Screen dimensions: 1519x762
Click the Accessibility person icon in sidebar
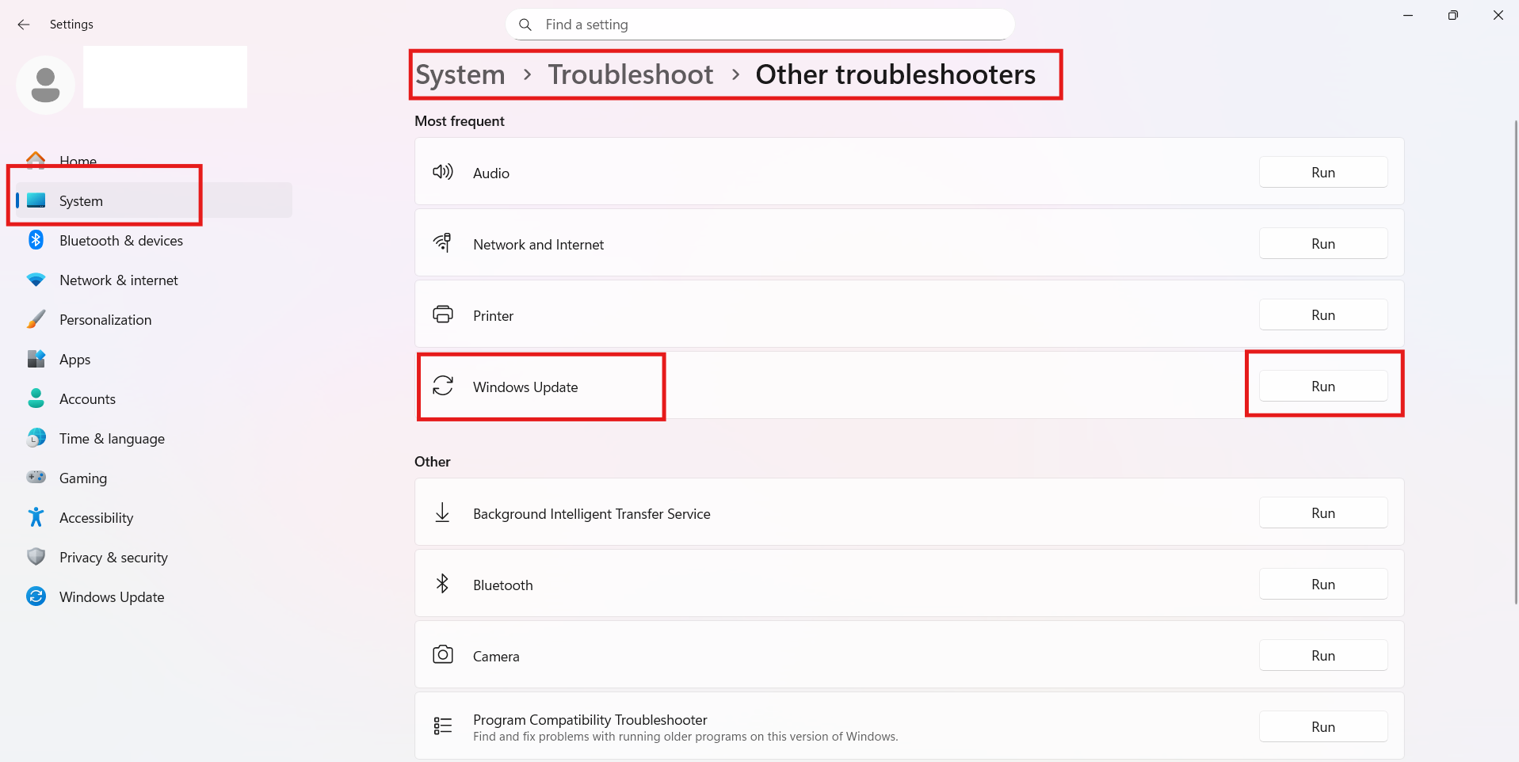[x=36, y=517]
